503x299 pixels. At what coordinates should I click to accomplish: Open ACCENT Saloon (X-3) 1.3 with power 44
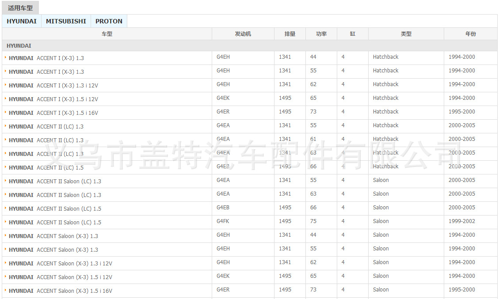point(53,236)
